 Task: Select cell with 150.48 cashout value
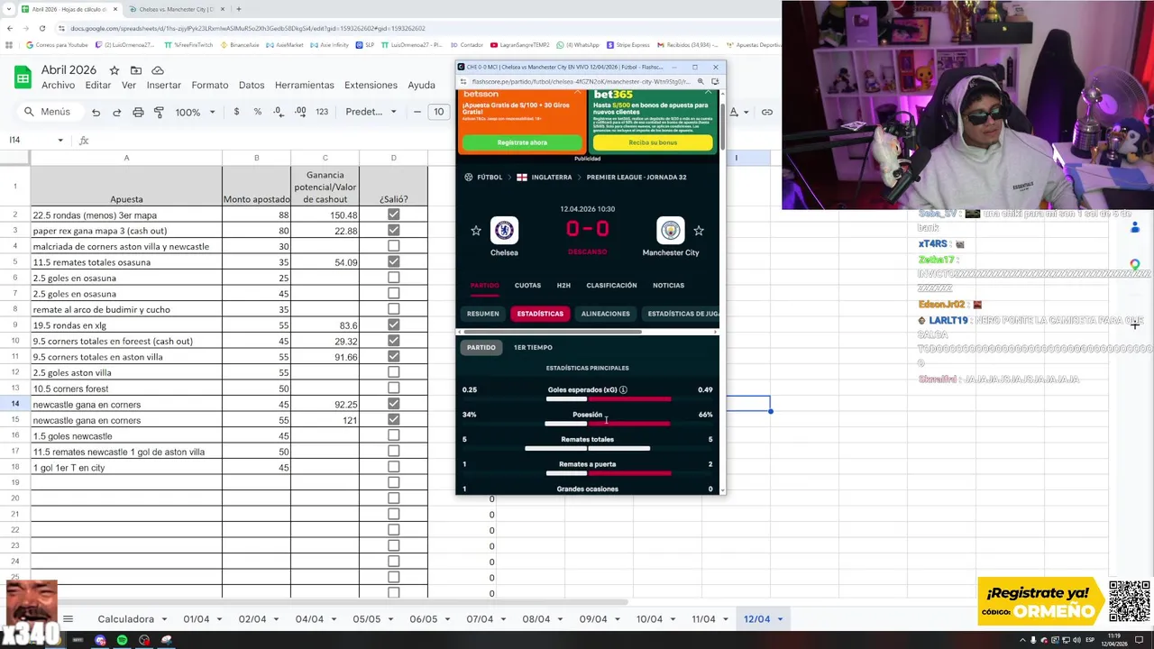(325, 215)
